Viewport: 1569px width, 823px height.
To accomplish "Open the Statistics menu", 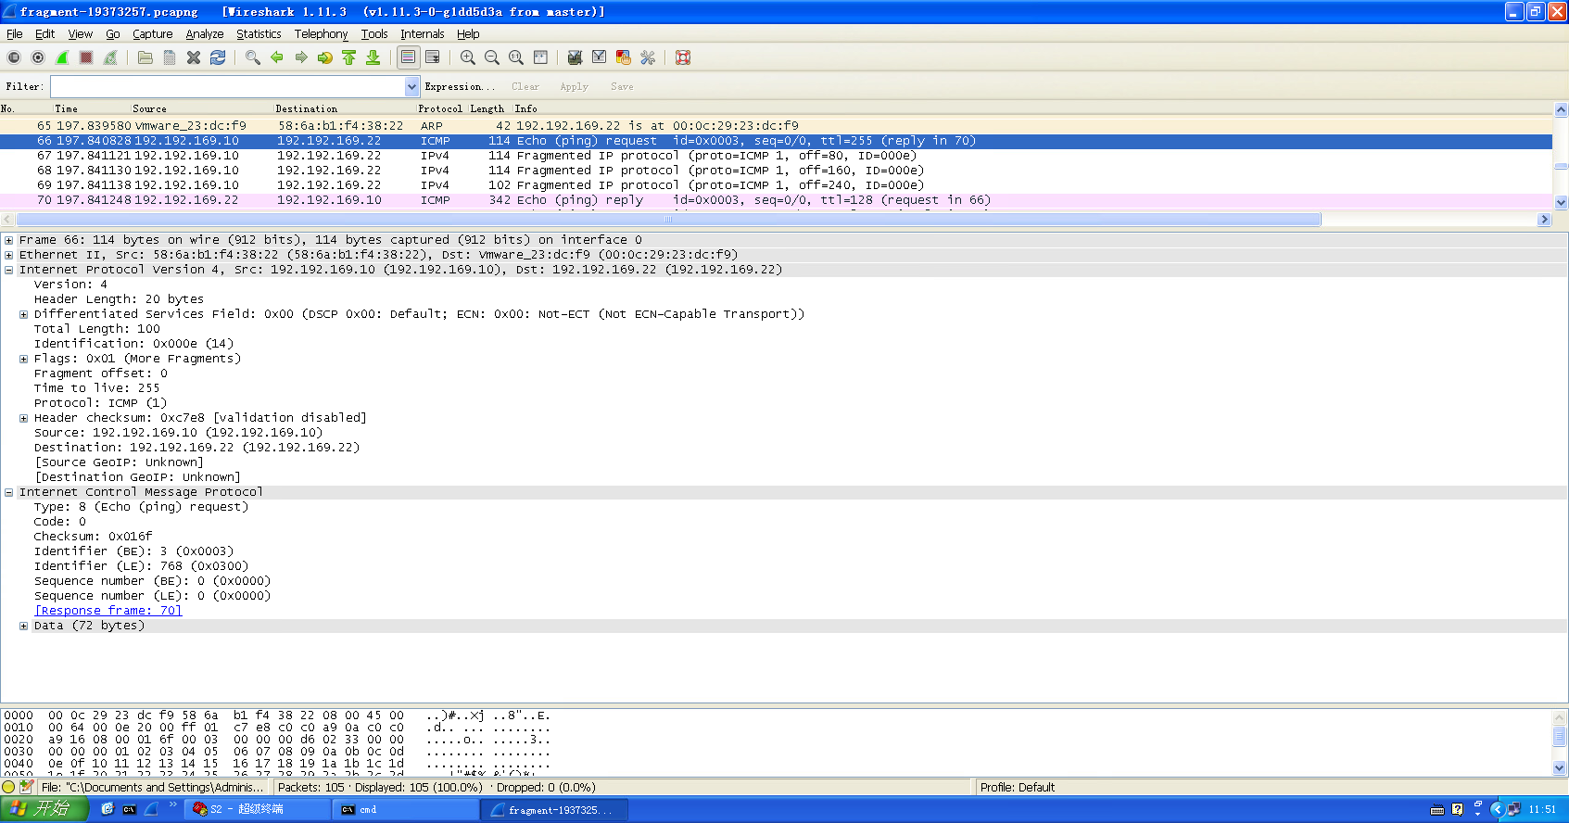I will tap(259, 34).
